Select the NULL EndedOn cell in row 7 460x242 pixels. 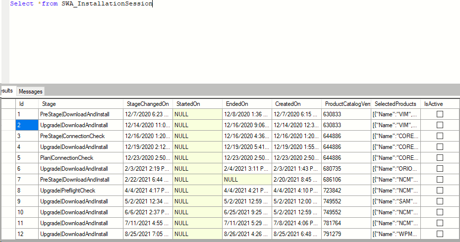(x=247, y=180)
